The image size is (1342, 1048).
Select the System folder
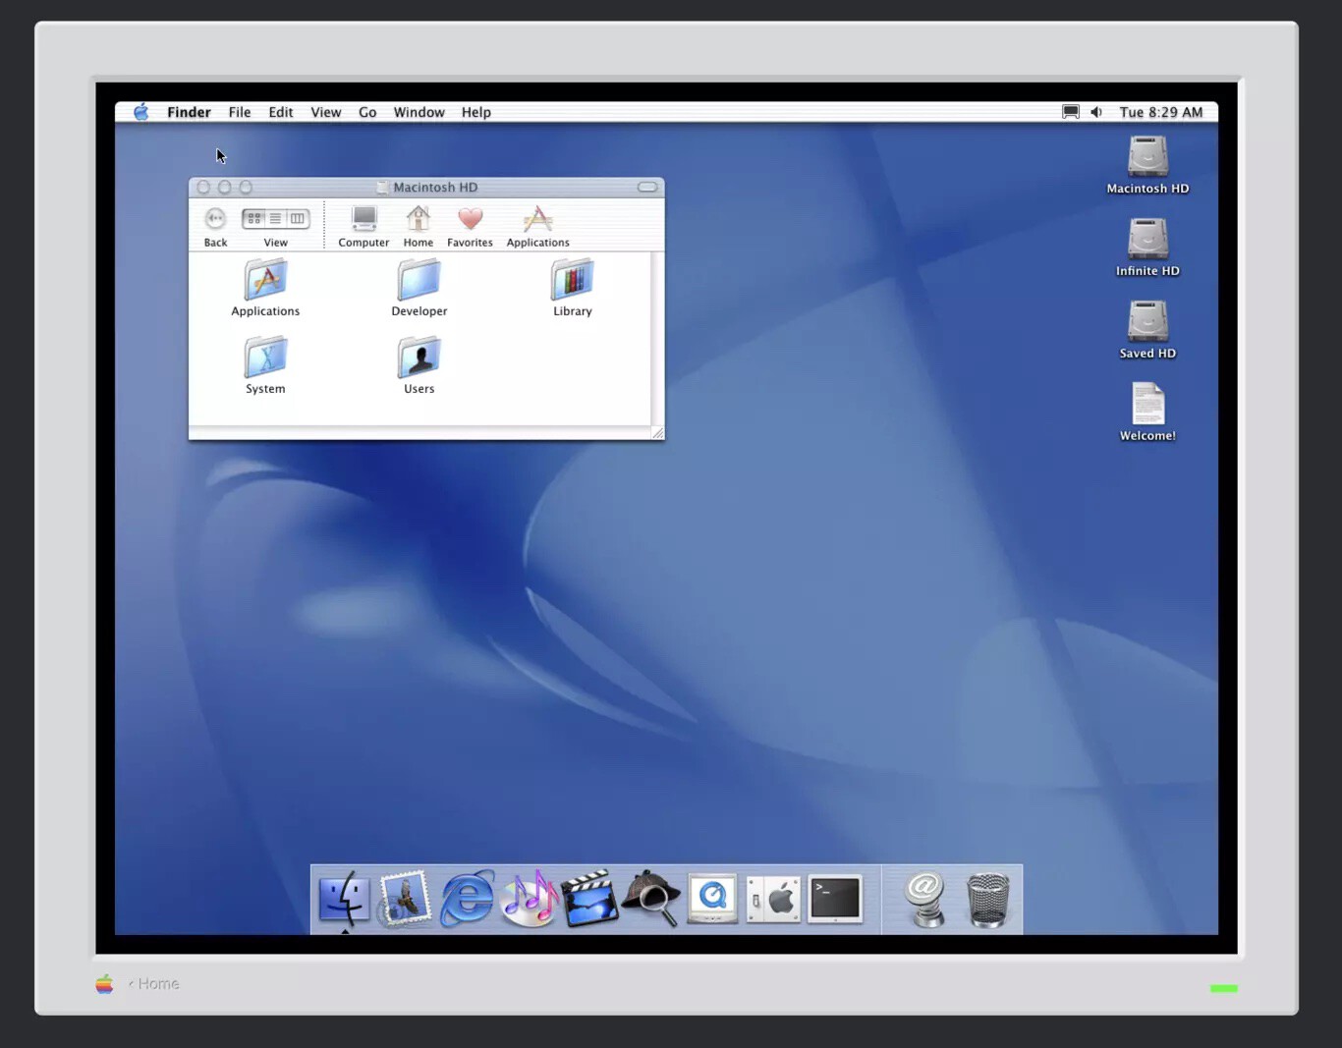[x=265, y=359]
